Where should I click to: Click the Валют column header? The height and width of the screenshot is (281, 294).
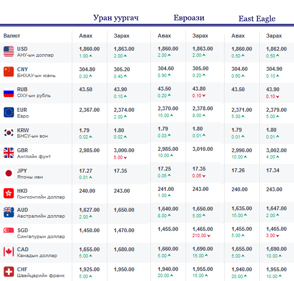[12, 36]
